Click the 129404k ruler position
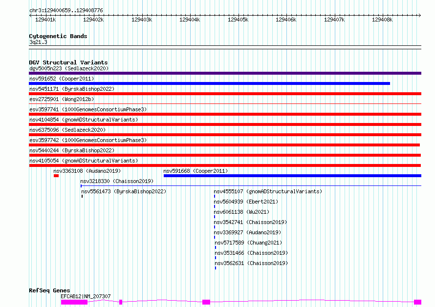The height and width of the screenshot is (307, 435). 190,20
